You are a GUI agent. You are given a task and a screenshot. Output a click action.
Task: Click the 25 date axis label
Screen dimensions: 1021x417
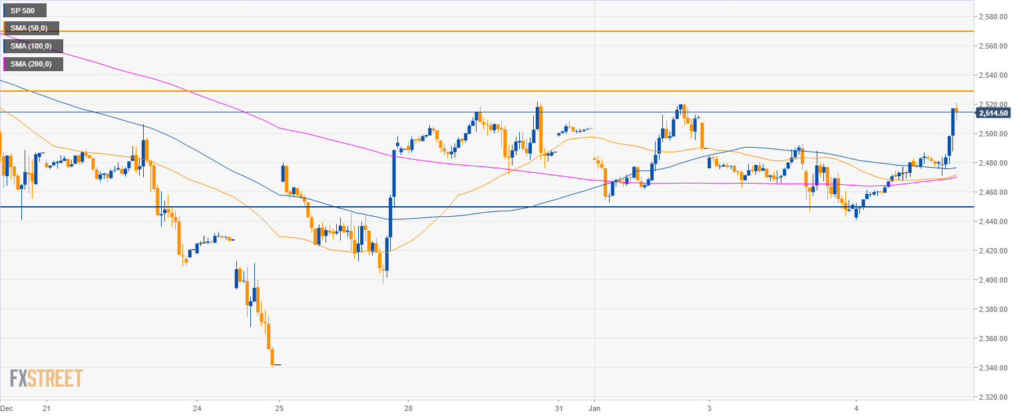pyautogui.click(x=280, y=408)
